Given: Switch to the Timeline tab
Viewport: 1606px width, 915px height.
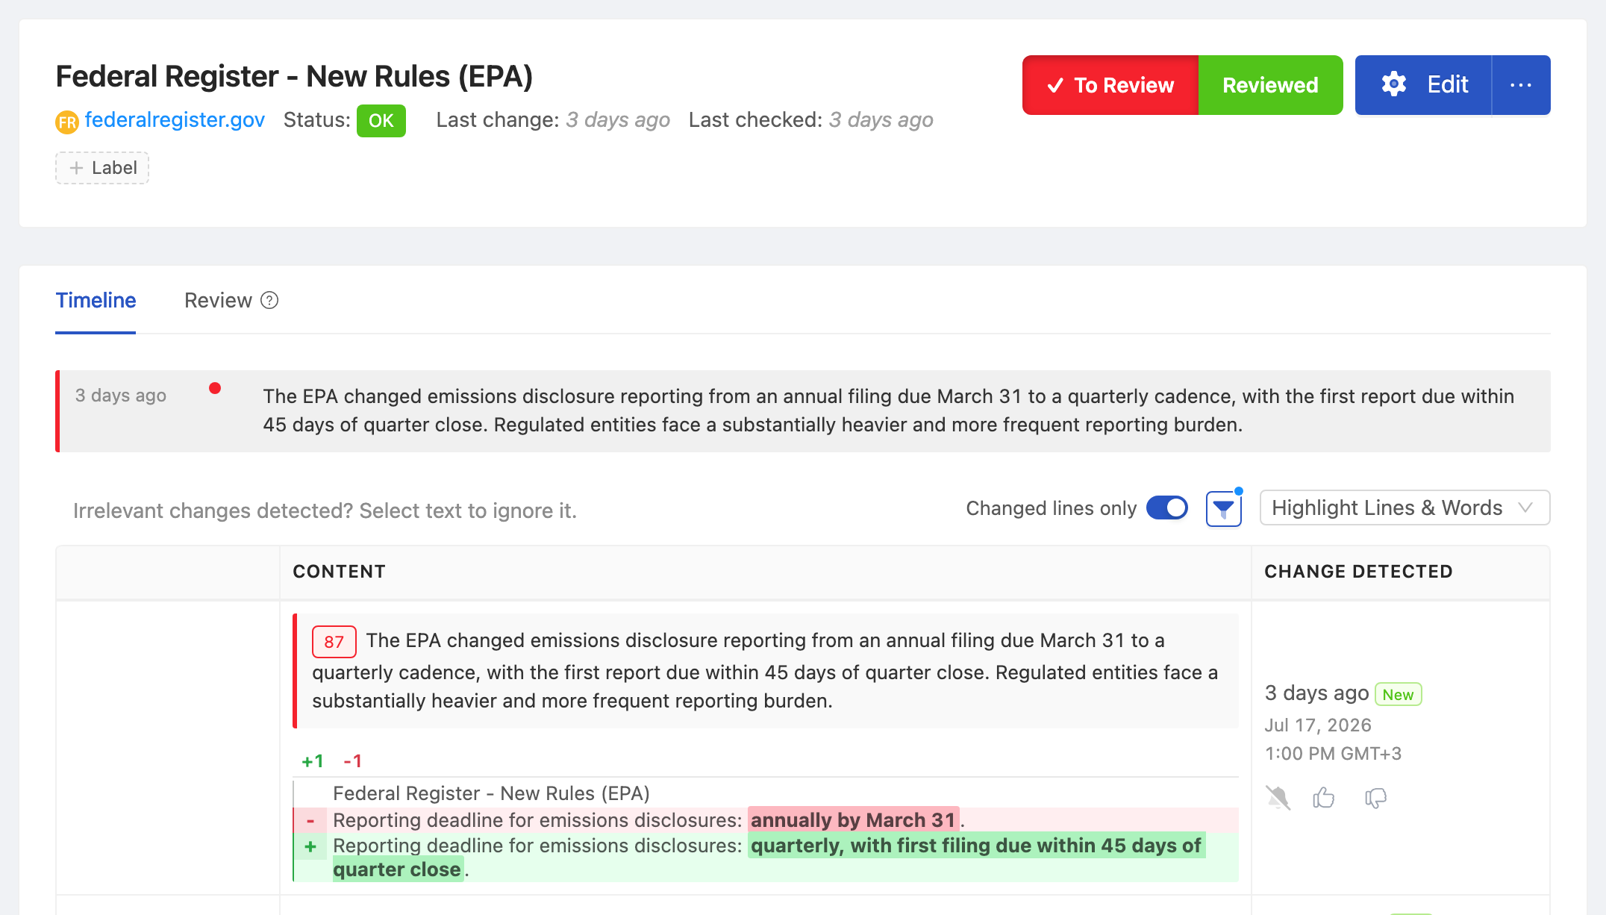Looking at the screenshot, I should point(96,301).
